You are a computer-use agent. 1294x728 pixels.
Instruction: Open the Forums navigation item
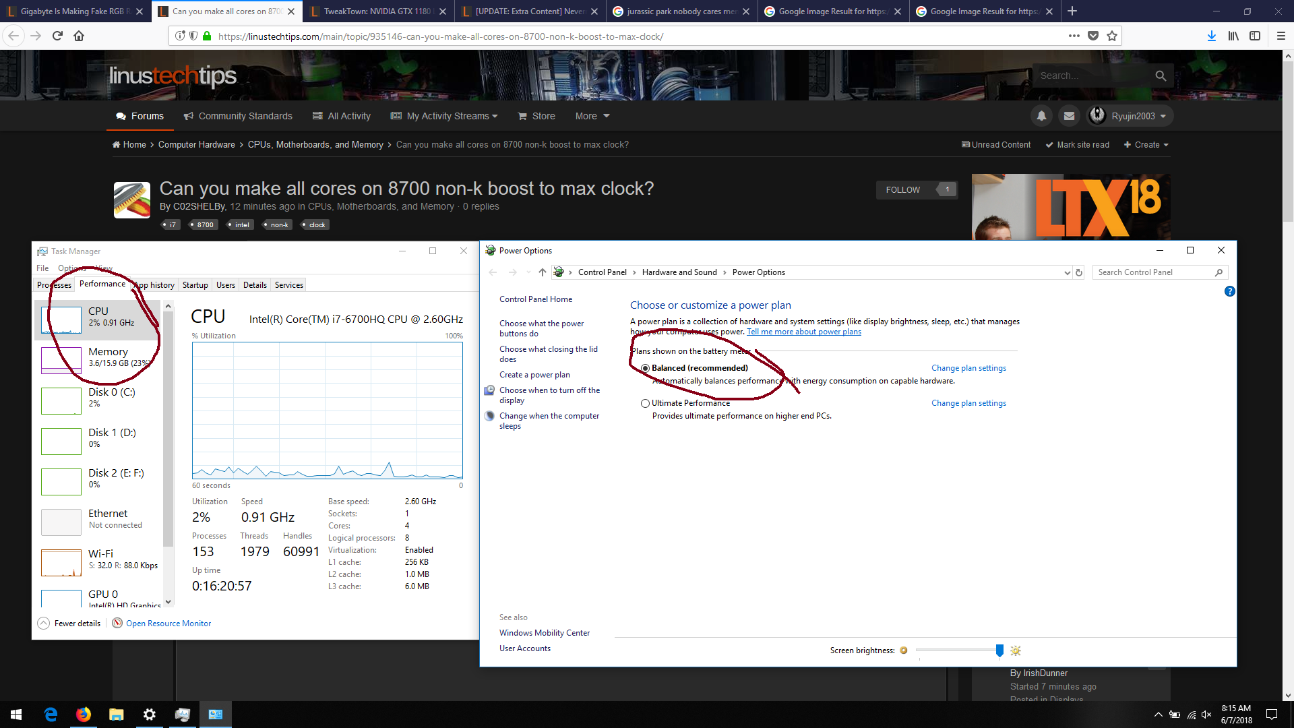coord(140,116)
